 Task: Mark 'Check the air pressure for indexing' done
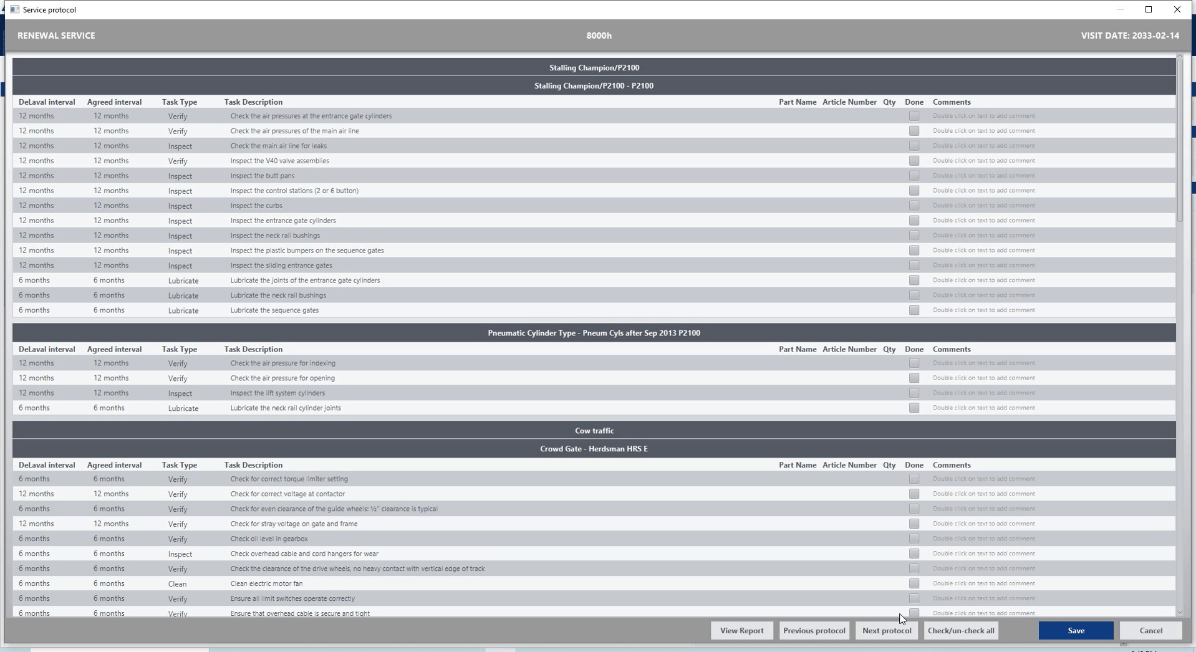pyautogui.click(x=914, y=363)
